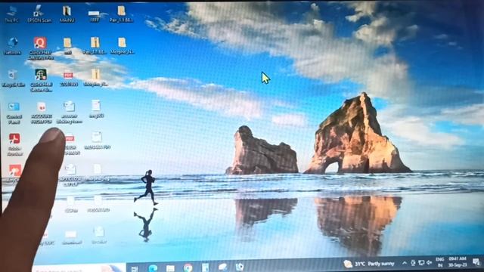
Task: Open Task View on the taskbar
Action: (x=135, y=268)
